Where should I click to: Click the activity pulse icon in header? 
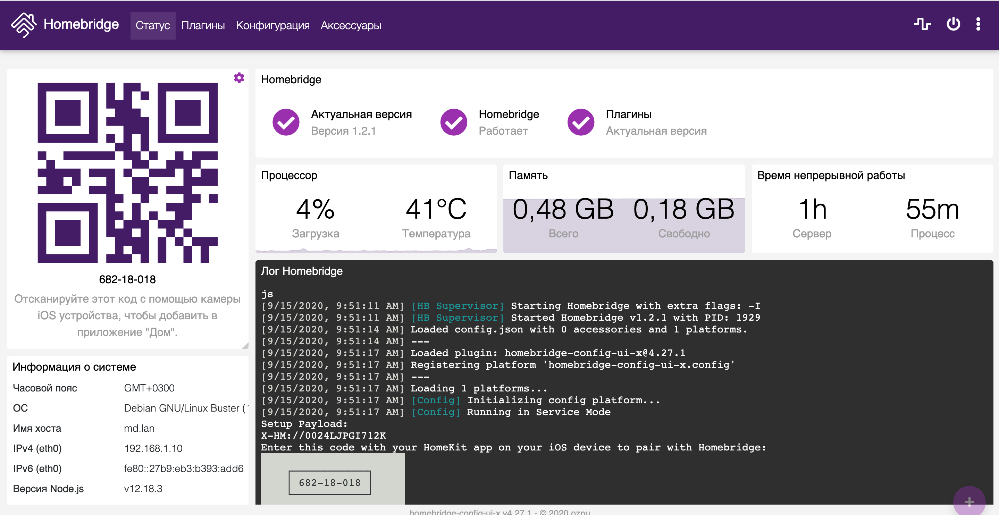point(922,24)
